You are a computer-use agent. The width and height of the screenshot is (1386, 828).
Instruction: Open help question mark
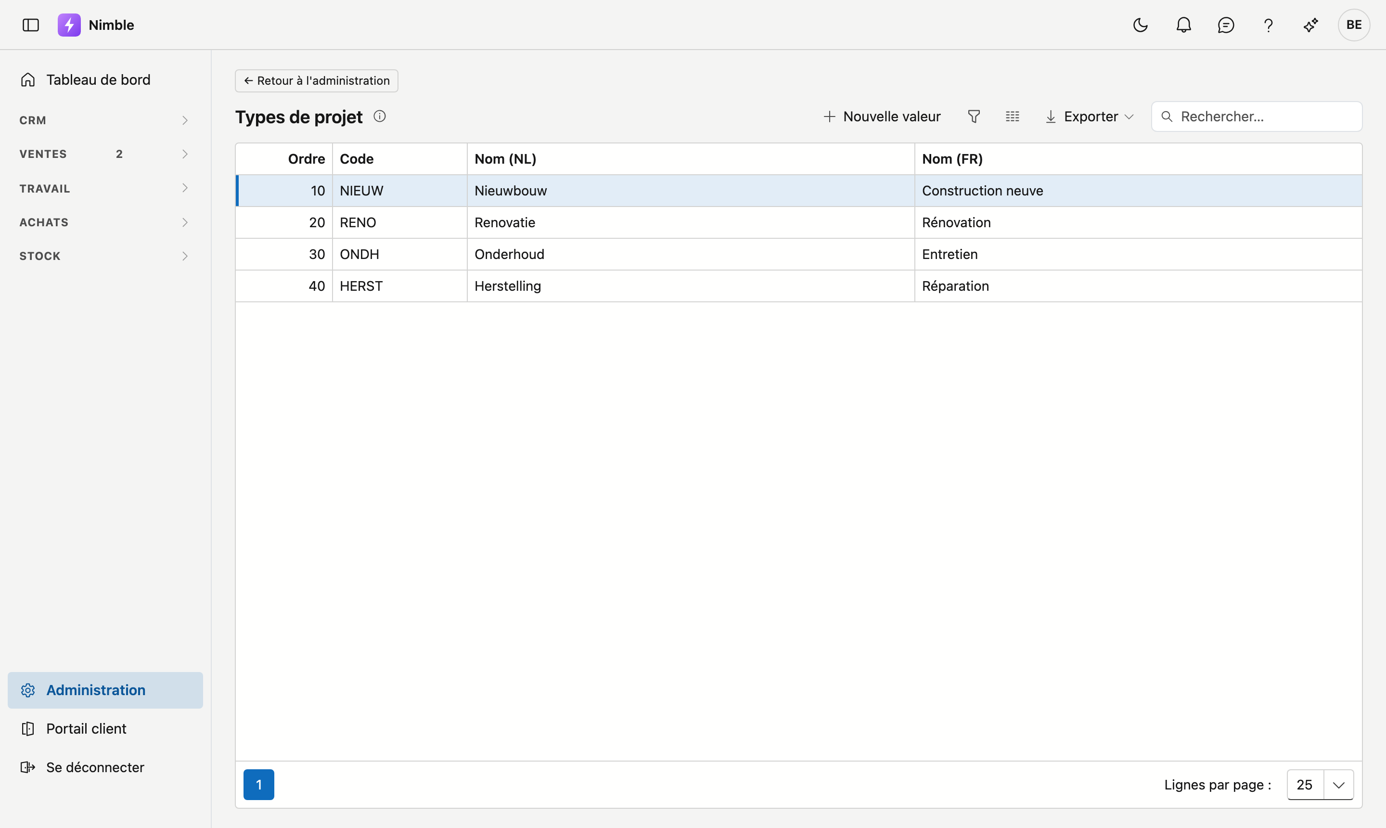click(x=1268, y=25)
